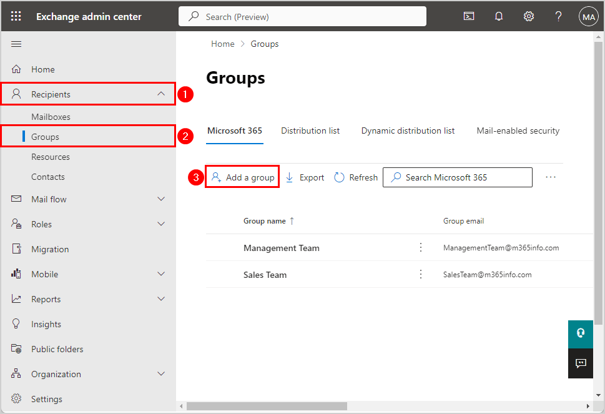Collapse navigation using the hamburger icon
Viewport: 605px width, 414px height.
(16, 44)
